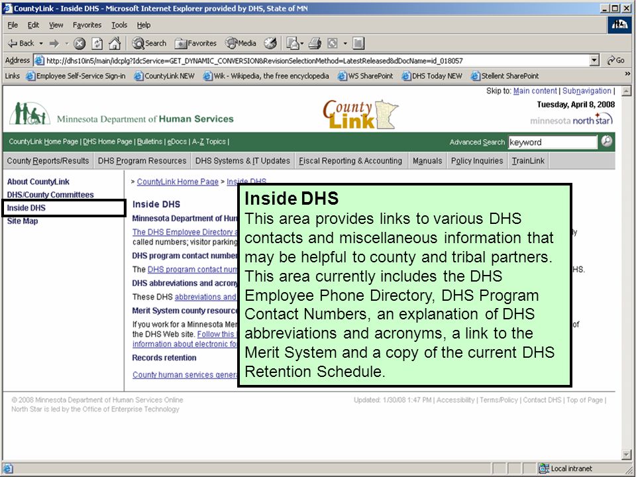Click the Refresh page icon
The width and height of the screenshot is (636, 477).
click(97, 44)
